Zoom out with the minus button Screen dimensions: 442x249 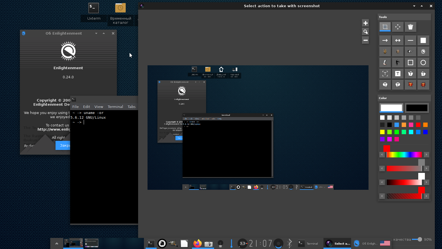tap(365, 40)
